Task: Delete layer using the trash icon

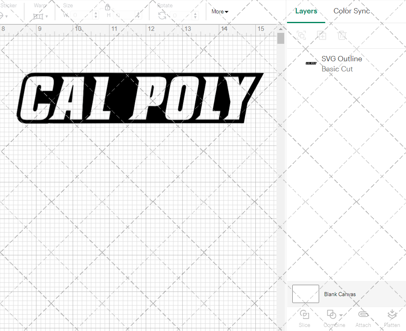Action: coord(342,35)
